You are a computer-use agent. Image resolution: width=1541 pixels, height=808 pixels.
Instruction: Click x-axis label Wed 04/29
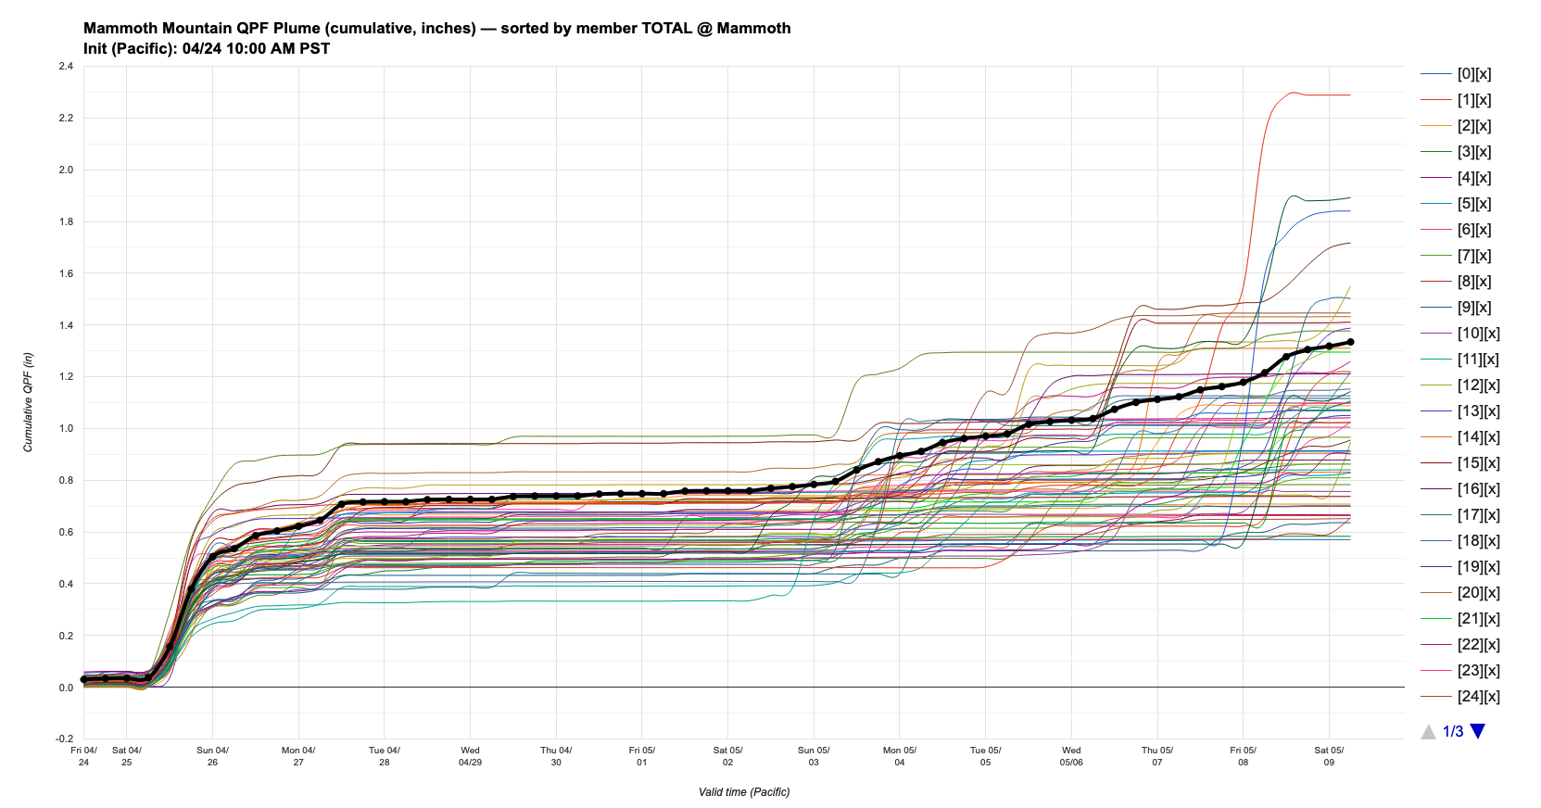pos(470,756)
